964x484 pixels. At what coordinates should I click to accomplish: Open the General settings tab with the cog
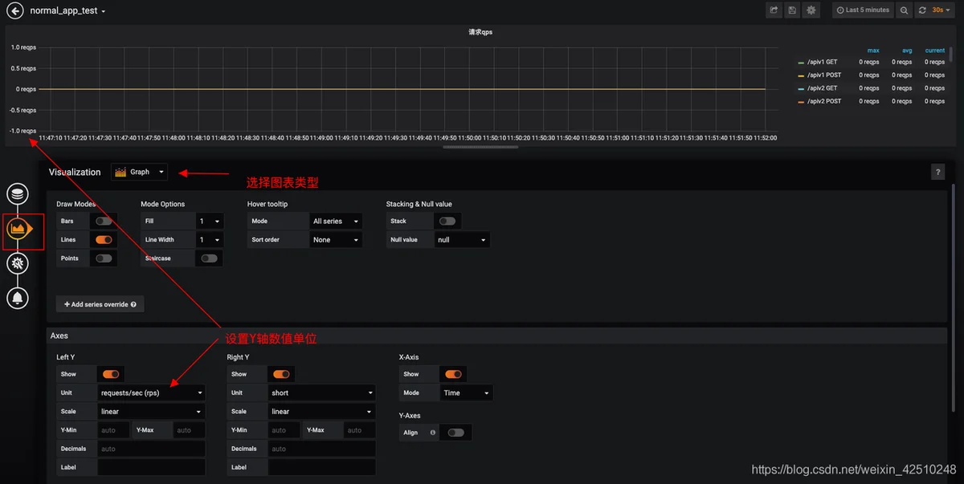[18, 263]
